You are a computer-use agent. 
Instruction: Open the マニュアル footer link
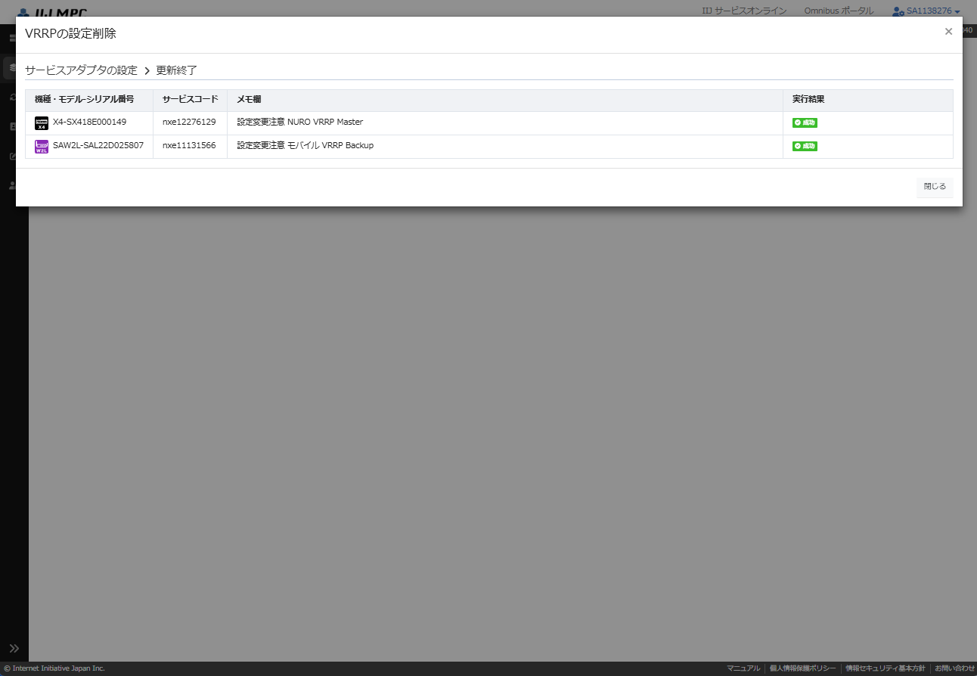(x=743, y=668)
